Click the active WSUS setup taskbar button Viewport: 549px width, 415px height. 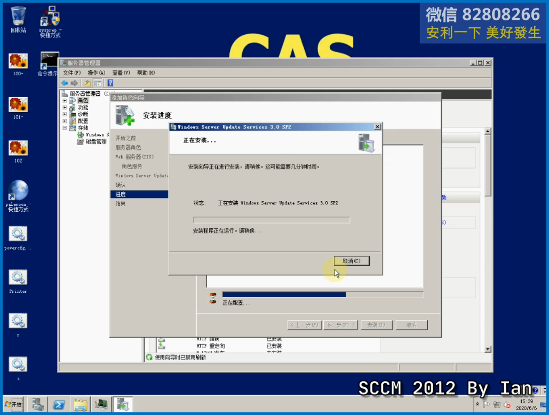pos(123,404)
